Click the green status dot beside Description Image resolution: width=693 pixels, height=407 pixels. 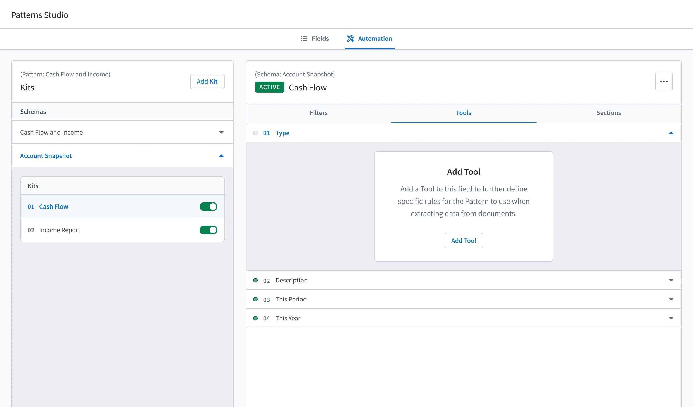point(255,280)
